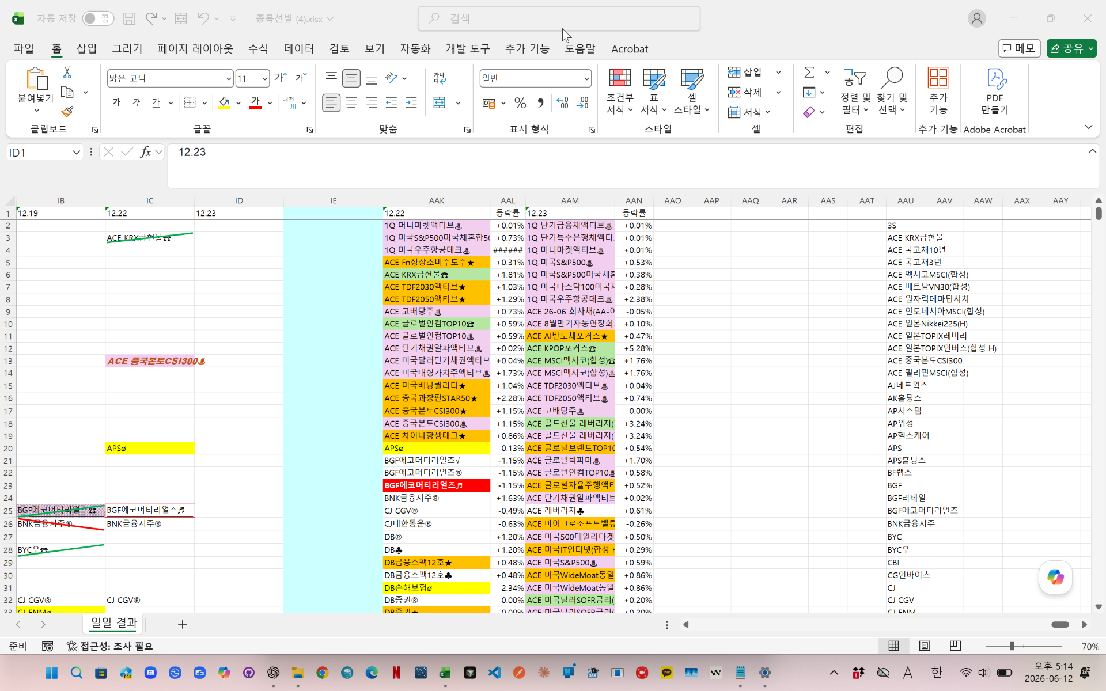Image resolution: width=1106 pixels, height=691 pixels.
Task: Open the font name dropdown (맑은 고딕)
Action: click(x=228, y=78)
